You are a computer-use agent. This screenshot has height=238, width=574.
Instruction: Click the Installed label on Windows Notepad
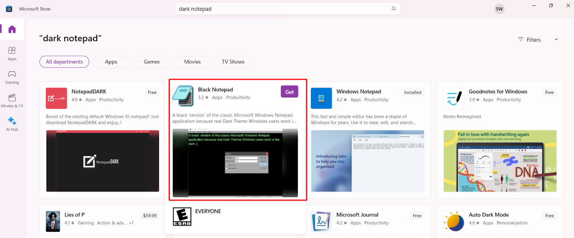point(413,92)
